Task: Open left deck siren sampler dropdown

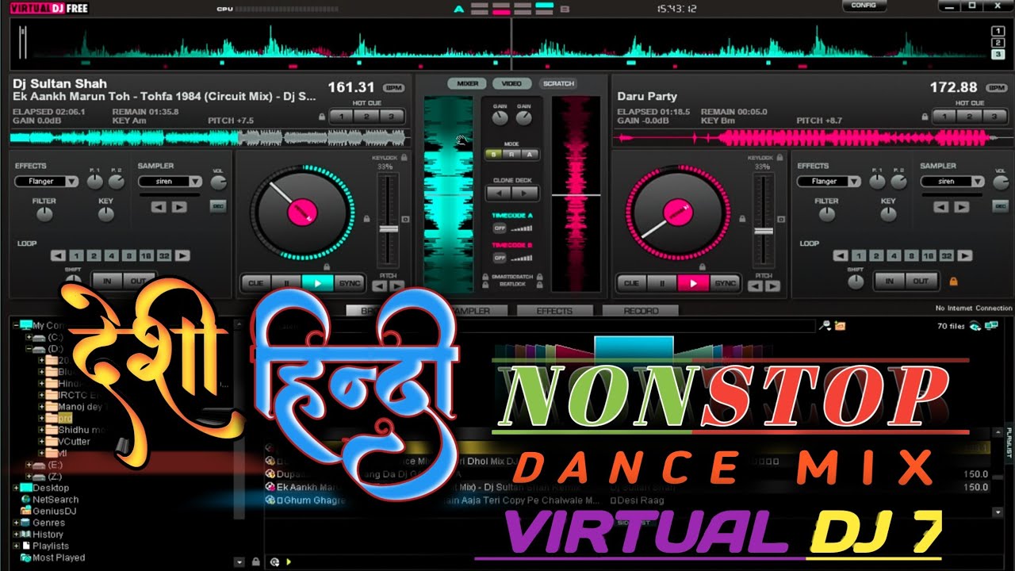Action: point(170,182)
